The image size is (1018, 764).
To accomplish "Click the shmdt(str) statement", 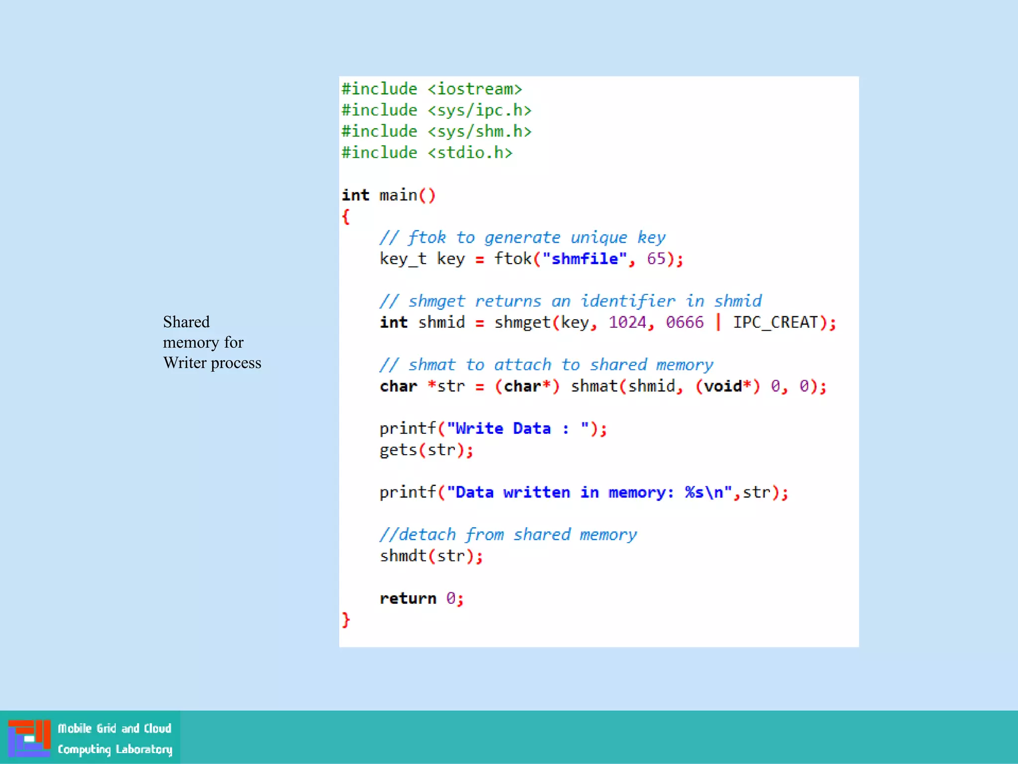I will point(430,556).
